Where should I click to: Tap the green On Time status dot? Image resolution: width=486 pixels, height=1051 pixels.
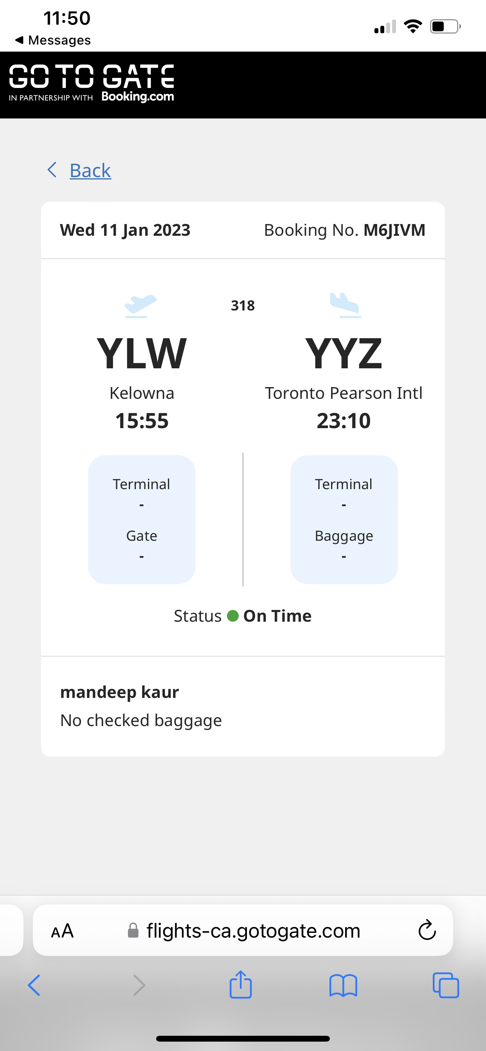click(233, 616)
